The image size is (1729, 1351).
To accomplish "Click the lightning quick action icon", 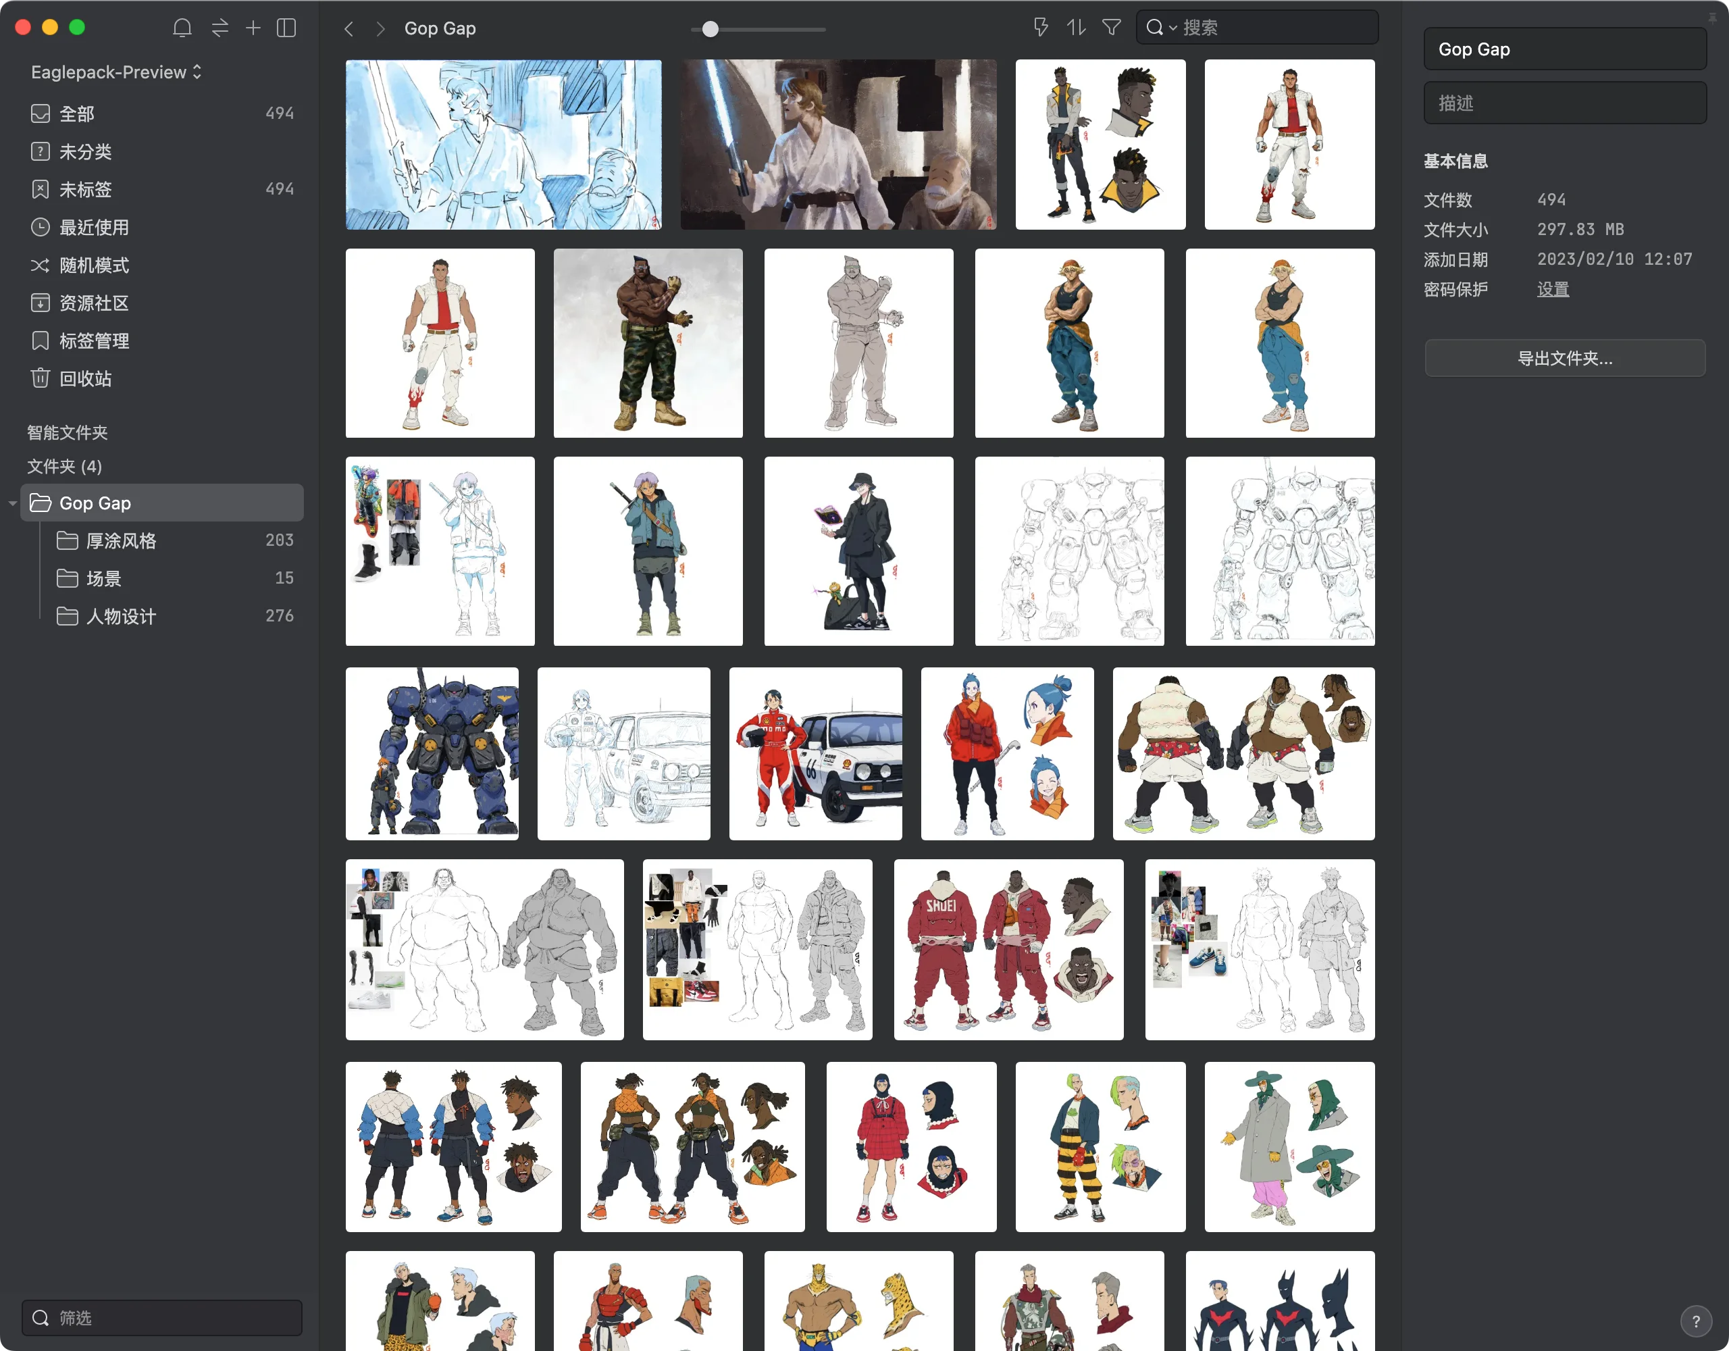I will click(x=1041, y=28).
